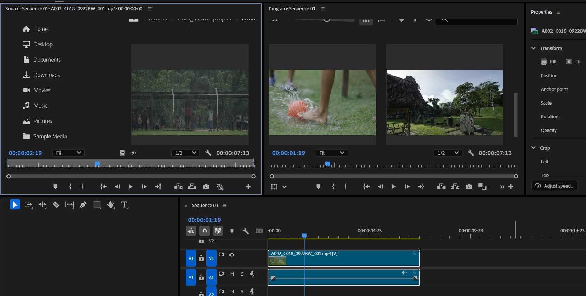Screen dimensions: 586x296
Task: Click Export Frame camera icon in Program monitor
Action: [x=469, y=187]
